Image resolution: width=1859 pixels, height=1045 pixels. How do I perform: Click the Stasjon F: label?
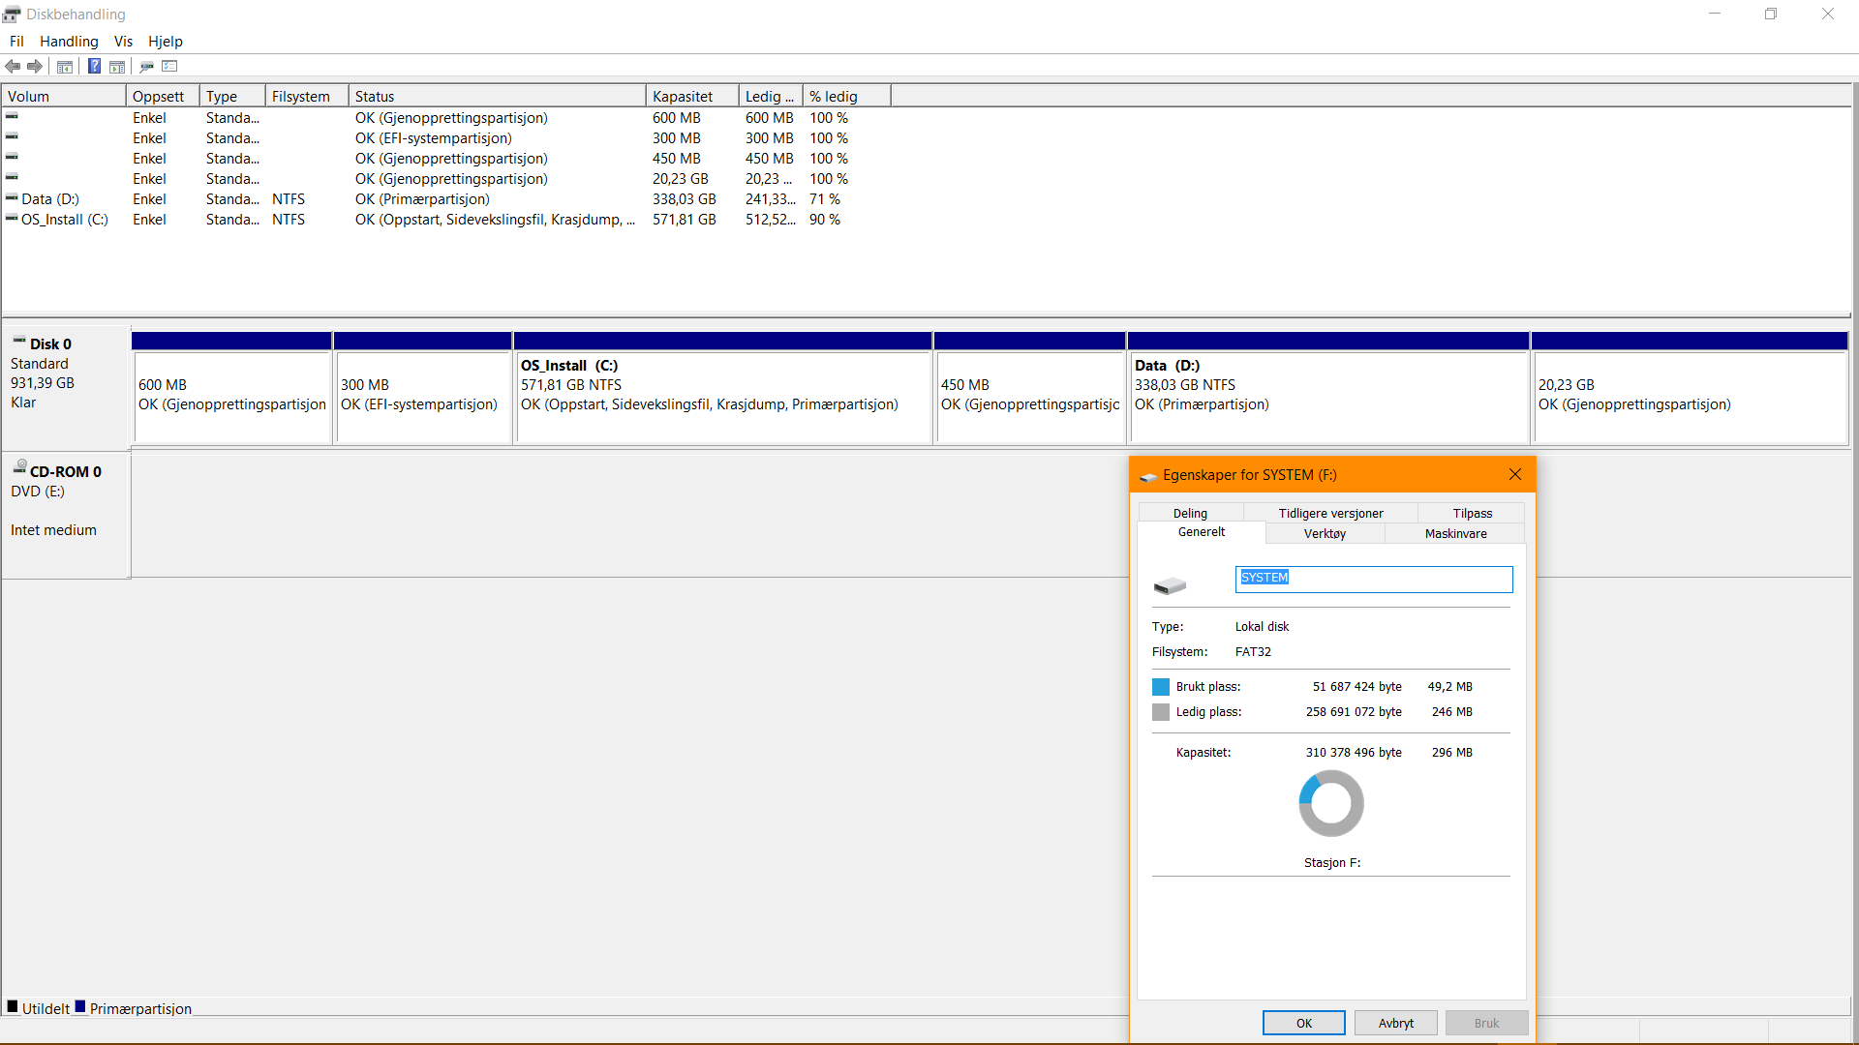1331,863
